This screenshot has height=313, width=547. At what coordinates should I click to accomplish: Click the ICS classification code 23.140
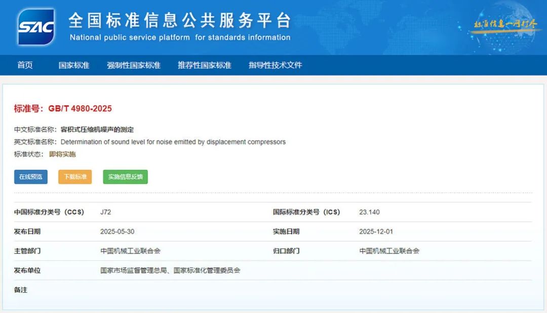[369, 212]
